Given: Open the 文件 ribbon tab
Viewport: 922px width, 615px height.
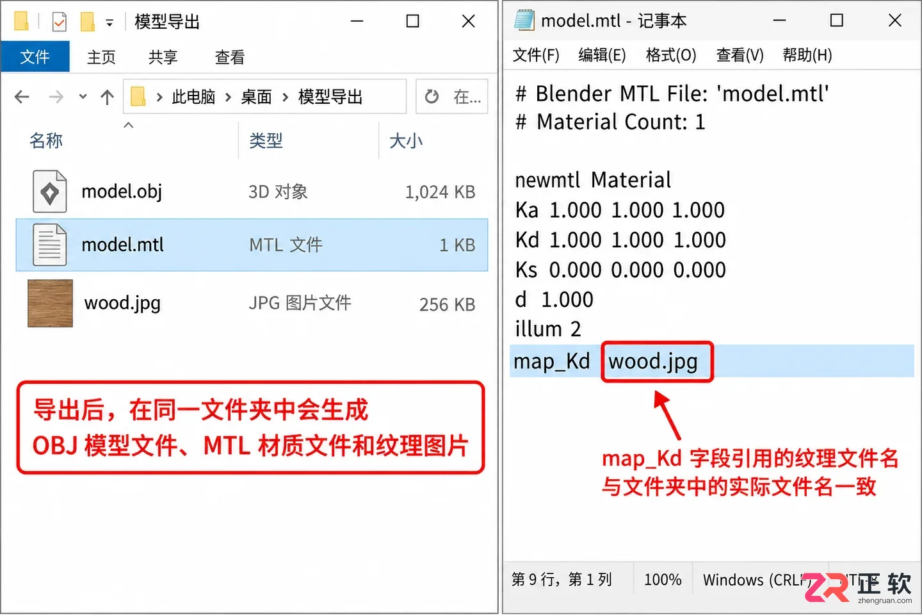Looking at the screenshot, I should pos(35,57).
